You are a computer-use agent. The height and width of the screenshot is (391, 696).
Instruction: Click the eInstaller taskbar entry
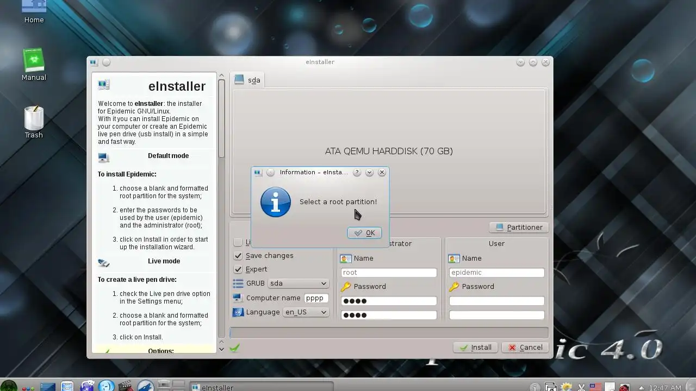(261, 387)
